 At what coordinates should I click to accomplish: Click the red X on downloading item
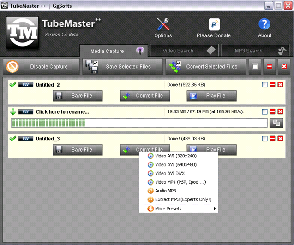click(x=280, y=111)
